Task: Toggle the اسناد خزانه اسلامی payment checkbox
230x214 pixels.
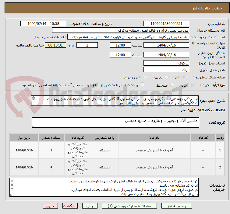Action: pyautogui.click(x=142, y=85)
